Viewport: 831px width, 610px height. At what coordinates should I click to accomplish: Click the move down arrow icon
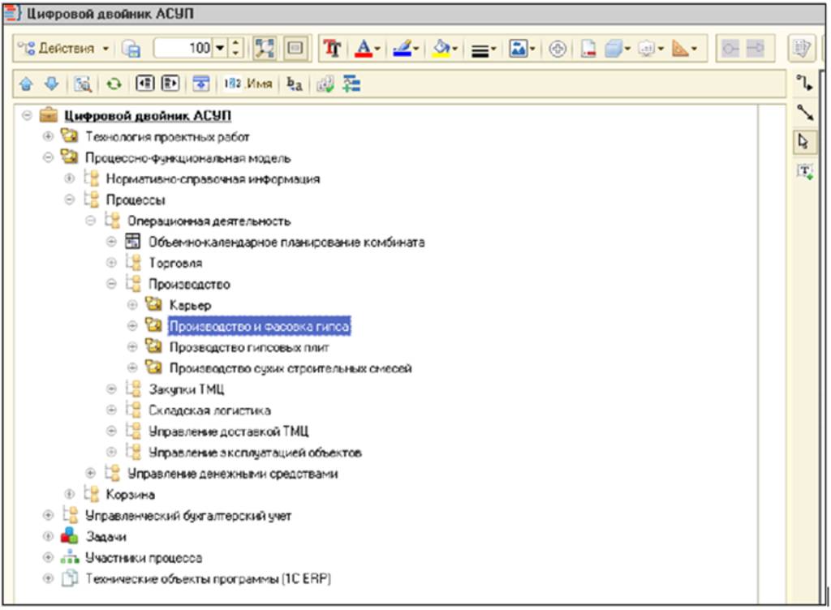[x=51, y=84]
